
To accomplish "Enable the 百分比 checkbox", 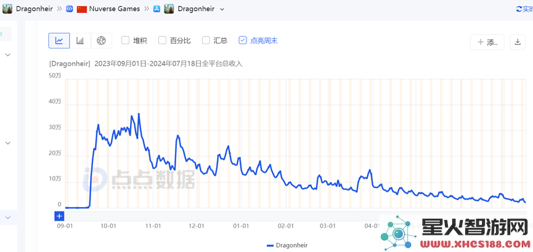I will pyautogui.click(x=162, y=41).
